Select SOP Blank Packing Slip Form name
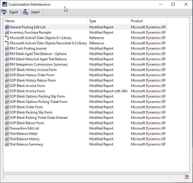The width and height of the screenshot is (193, 183). 31,112
